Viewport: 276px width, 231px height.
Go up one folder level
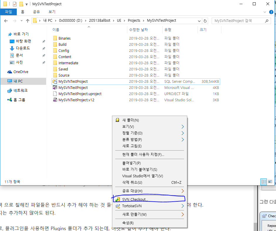[x=27, y=21]
